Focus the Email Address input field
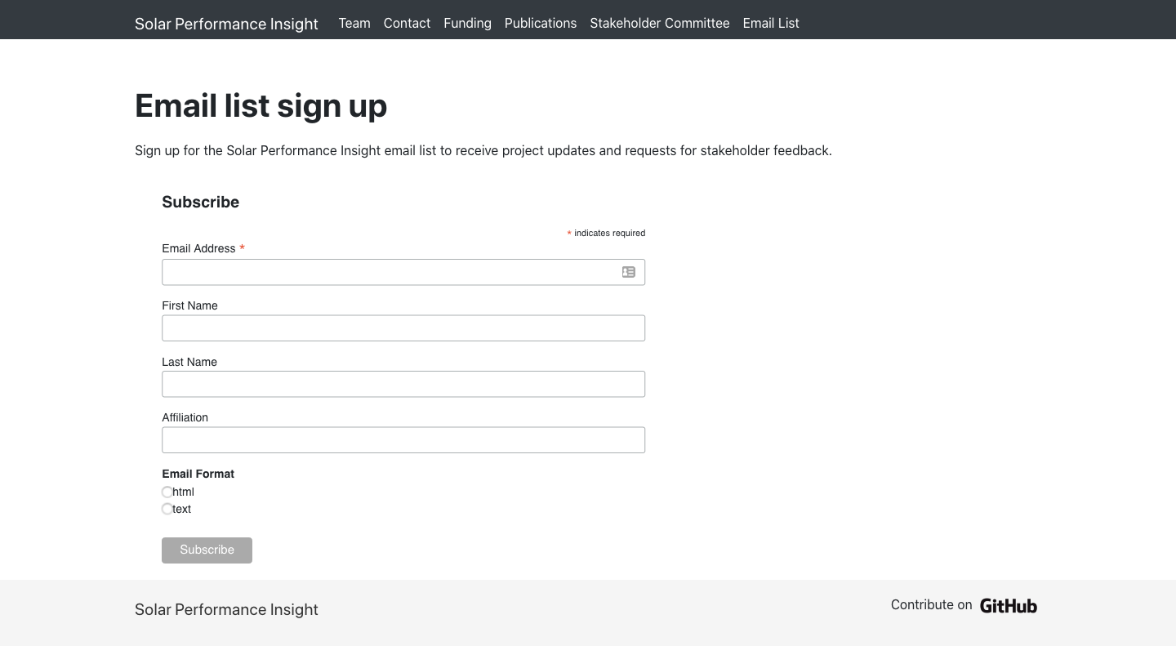Image resolution: width=1176 pixels, height=646 pixels. coord(403,272)
